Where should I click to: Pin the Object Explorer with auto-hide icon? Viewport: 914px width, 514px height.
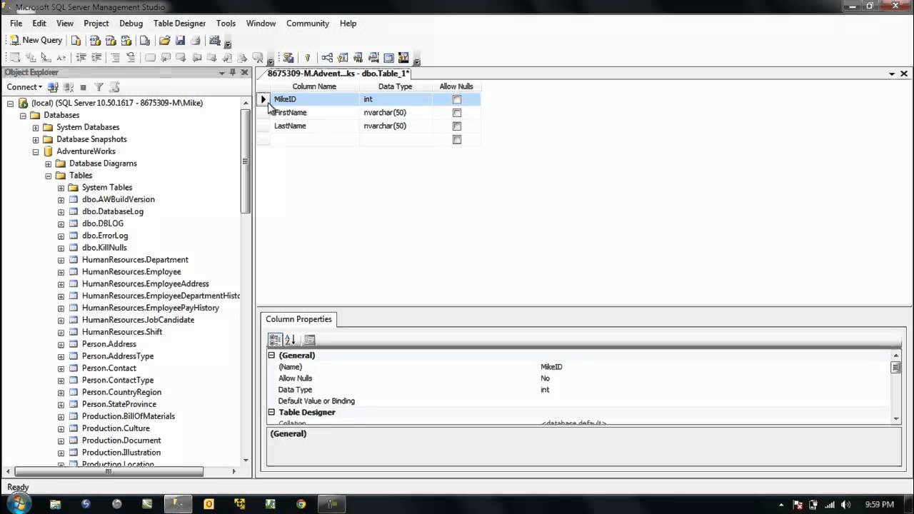click(x=233, y=73)
